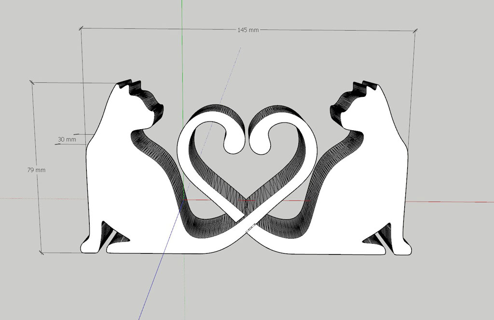Click the 145 mm dimension's left end tick

coord(81,29)
